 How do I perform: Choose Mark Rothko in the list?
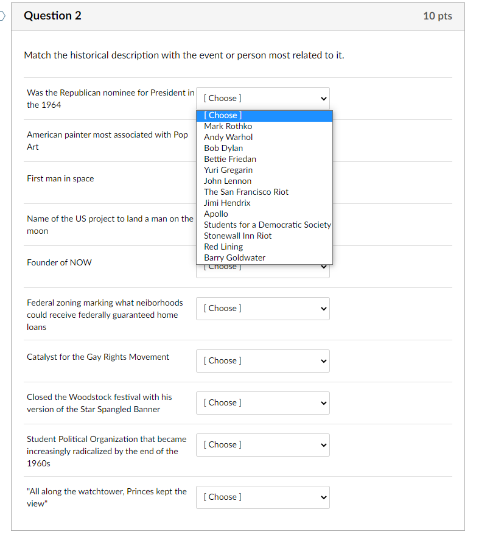[264, 127]
